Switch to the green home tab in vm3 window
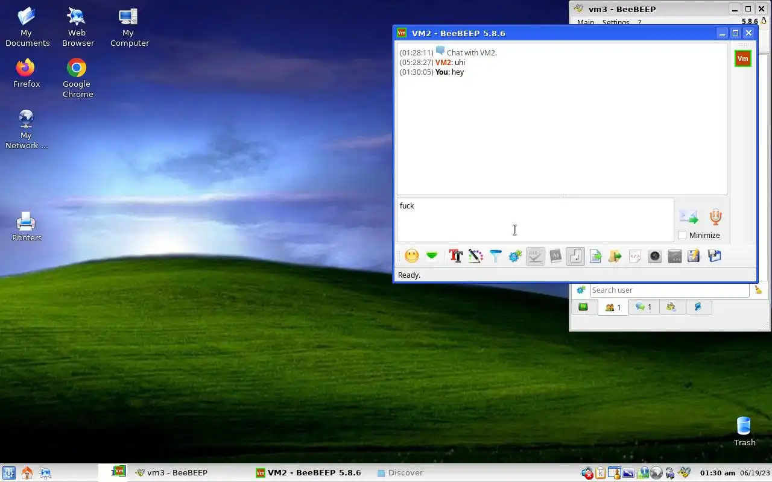This screenshot has height=482, width=772. [x=583, y=307]
